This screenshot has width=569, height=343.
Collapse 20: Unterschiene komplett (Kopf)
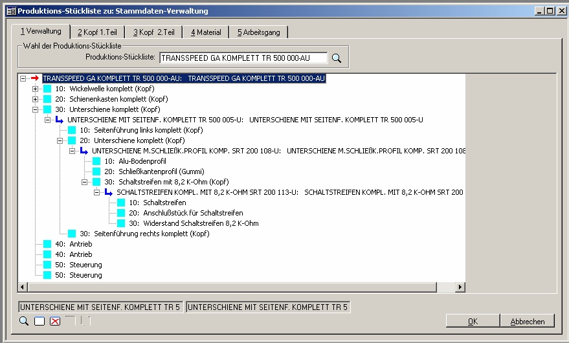[60, 140]
